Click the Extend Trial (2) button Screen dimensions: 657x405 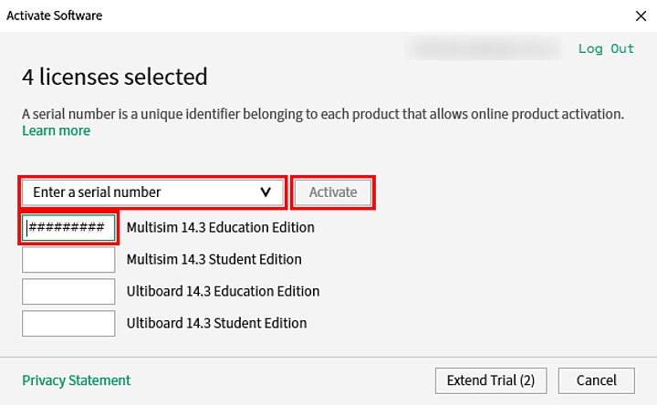click(490, 380)
